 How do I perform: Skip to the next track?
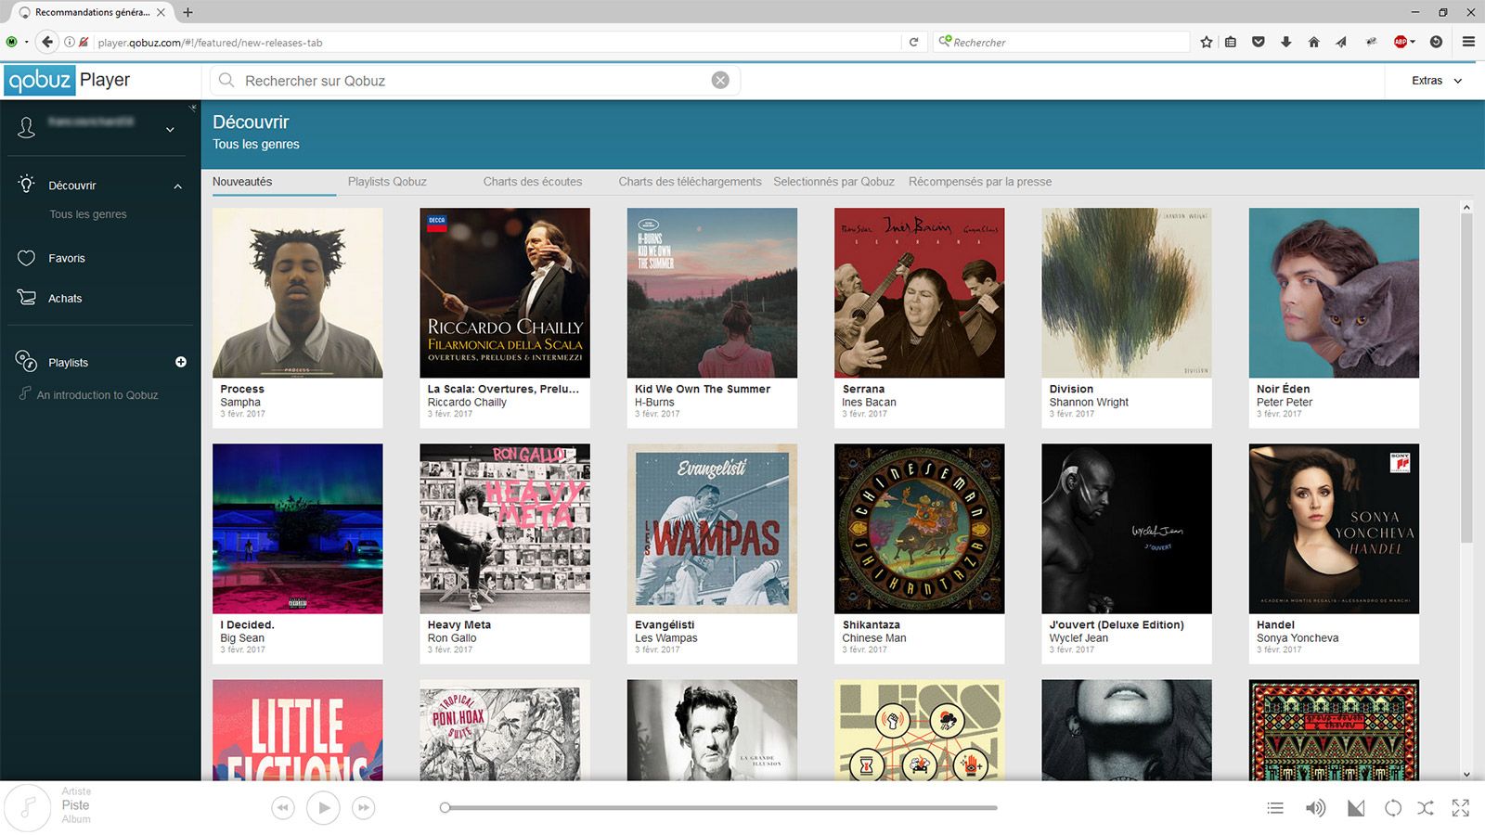pyautogui.click(x=364, y=808)
